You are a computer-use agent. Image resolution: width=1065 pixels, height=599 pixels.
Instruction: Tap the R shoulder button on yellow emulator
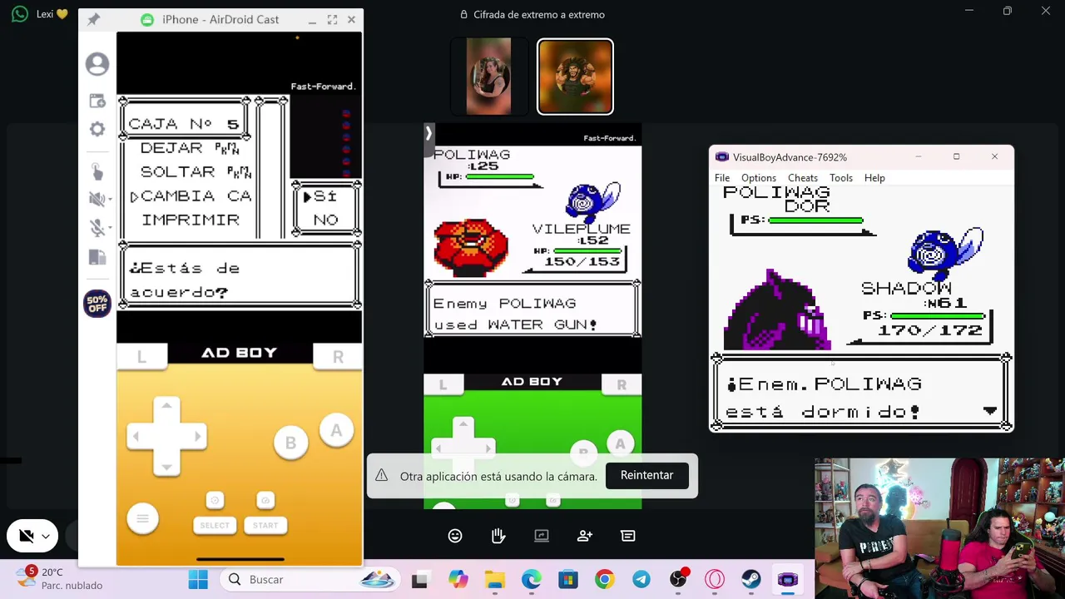[x=338, y=356]
